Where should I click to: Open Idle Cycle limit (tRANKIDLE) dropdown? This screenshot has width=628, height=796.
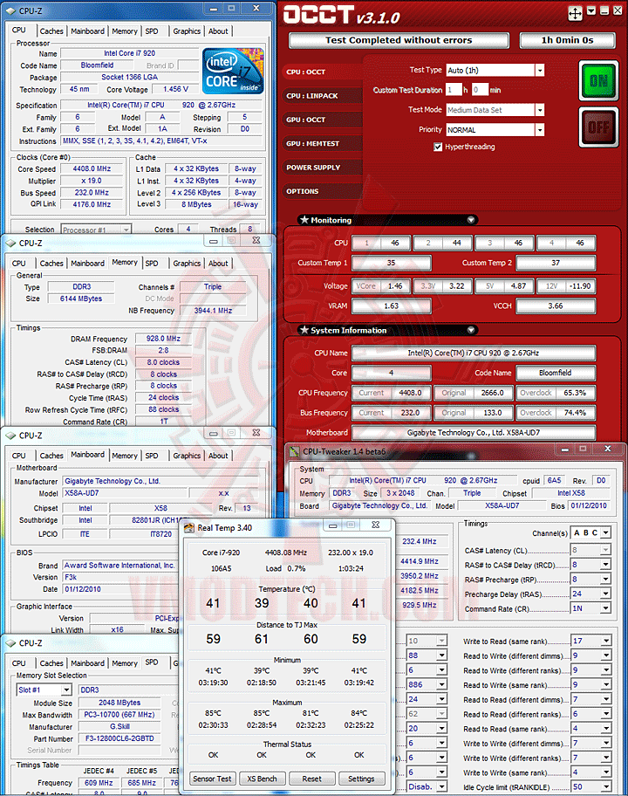(605, 787)
